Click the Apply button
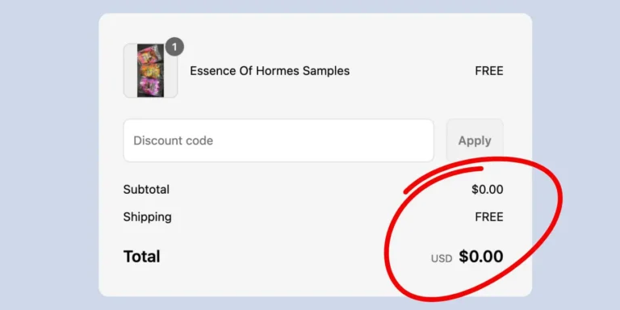620x310 pixels. tap(475, 140)
